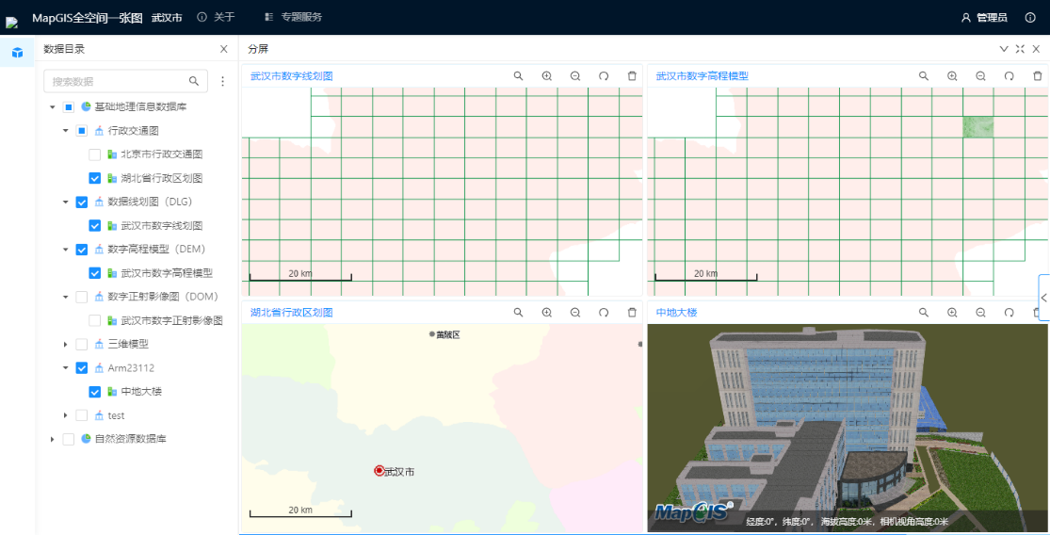Image resolution: width=1050 pixels, height=535 pixels.
Task: Zoom in on 武汉市数字线划图 pane
Action: (x=547, y=76)
